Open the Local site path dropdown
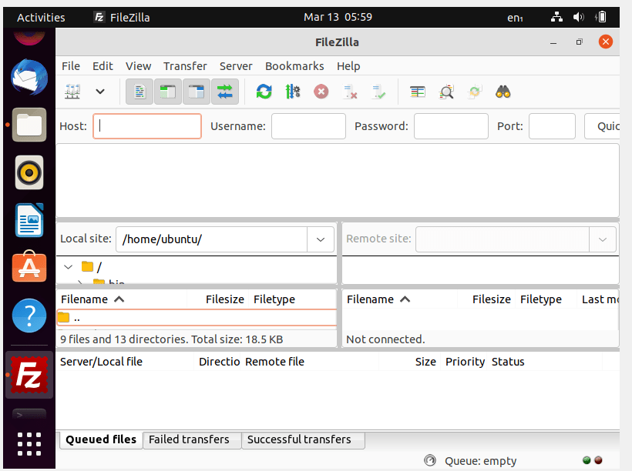The width and height of the screenshot is (632, 471). tap(321, 239)
